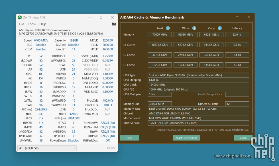
Task: Click Memory Bus value 3200.1 MHz
Action: point(160,104)
